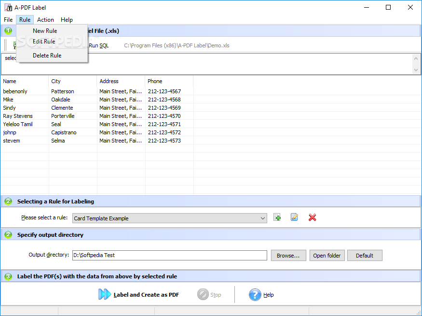Click the red X delete rule icon
Image resolution: width=422 pixels, height=316 pixels.
point(312,217)
